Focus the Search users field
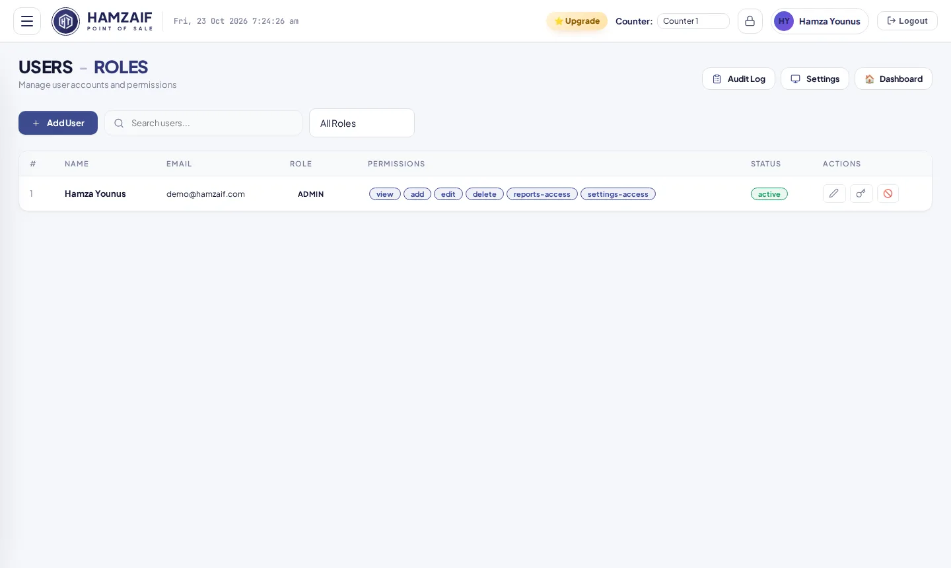Screen dimensions: 951x568 pos(203,123)
